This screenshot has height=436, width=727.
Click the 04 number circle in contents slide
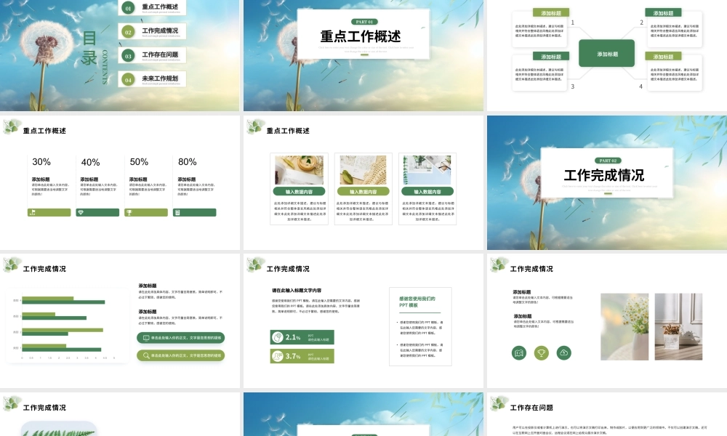pos(129,80)
